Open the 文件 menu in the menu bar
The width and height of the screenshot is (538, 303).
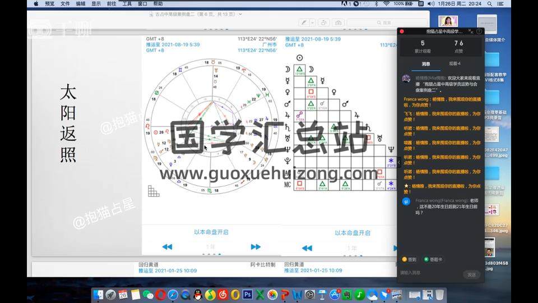pyautogui.click(x=66, y=3)
